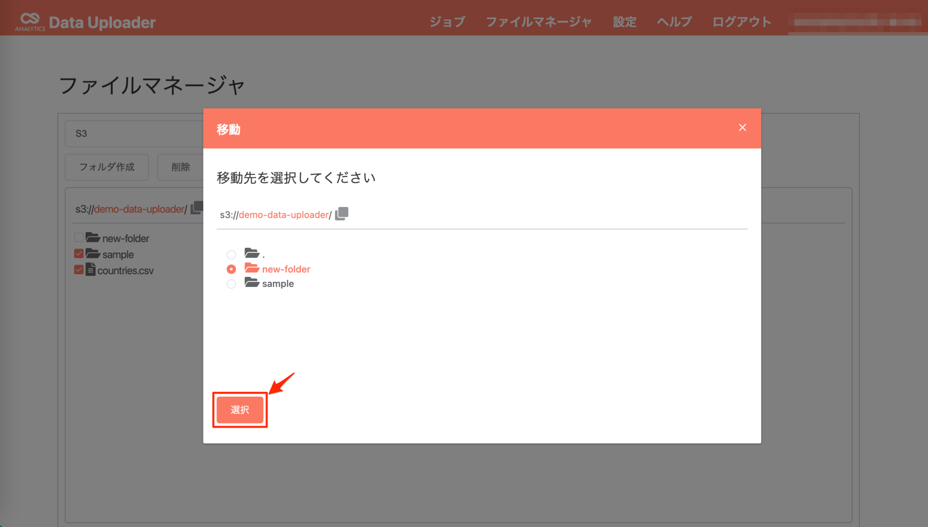Select the sample folder radio button

pos(231,284)
